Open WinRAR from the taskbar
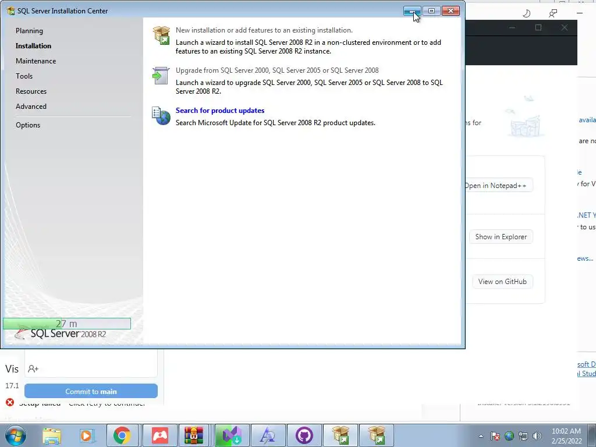This screenshot has width=596, height=447. 194,435
